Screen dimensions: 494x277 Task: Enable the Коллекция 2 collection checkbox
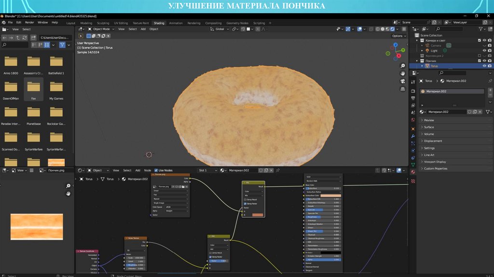click(x=479, y=56)
